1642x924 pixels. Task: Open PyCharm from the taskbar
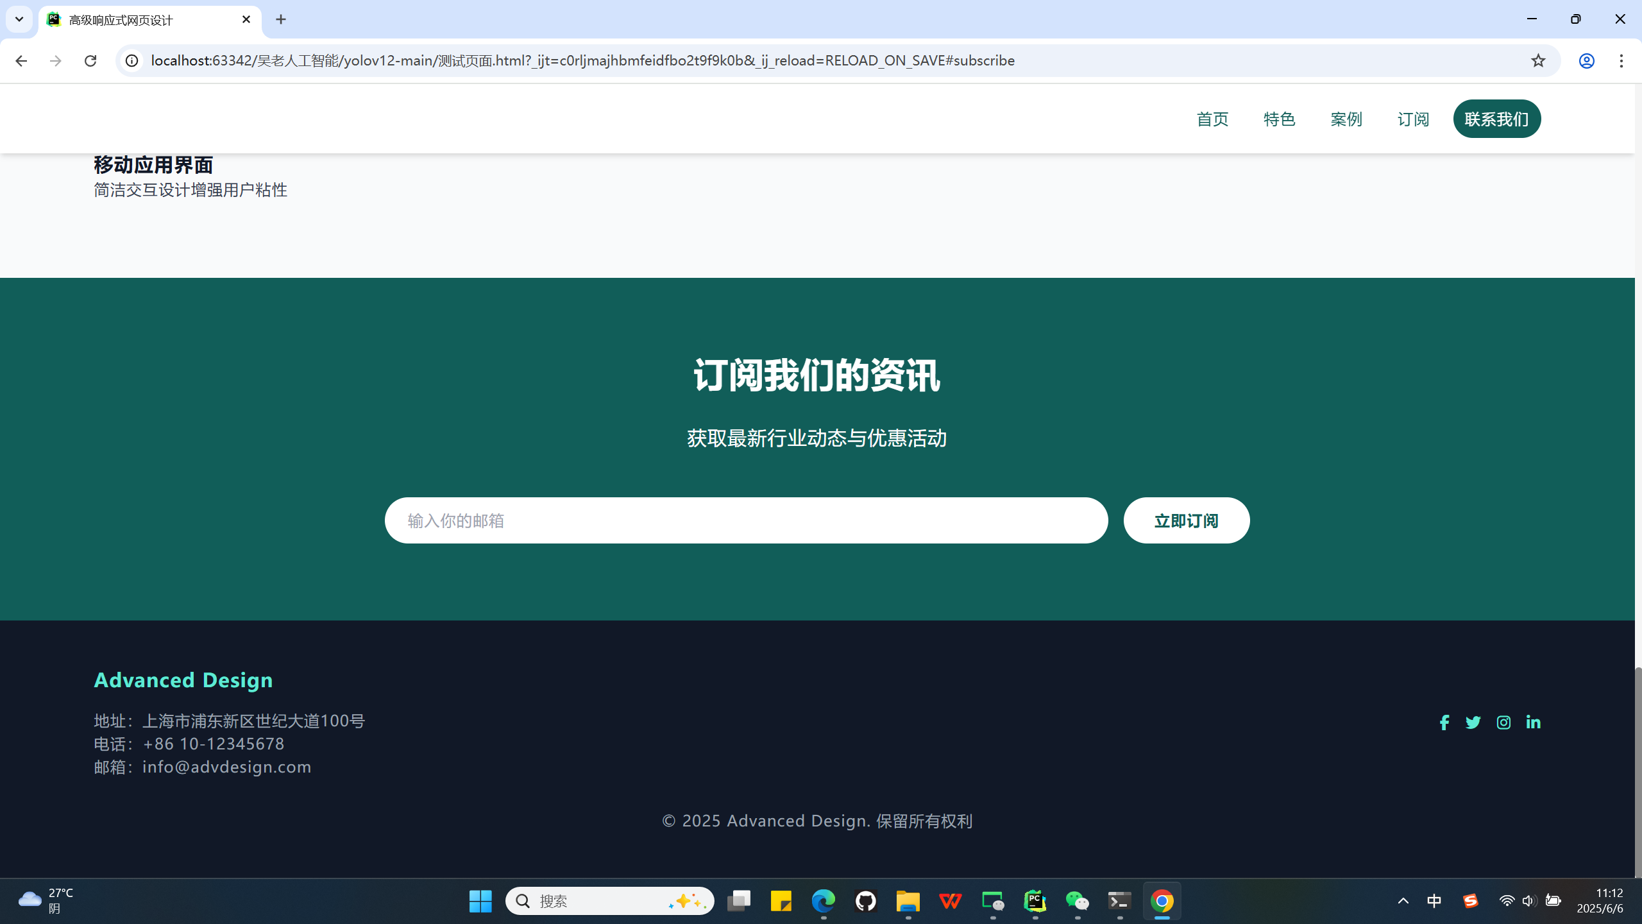[x=1035, y=901]
